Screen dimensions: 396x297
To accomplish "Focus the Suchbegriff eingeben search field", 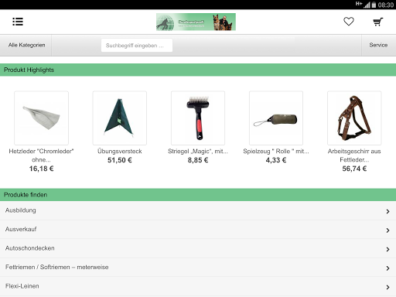I will point(137,46).
